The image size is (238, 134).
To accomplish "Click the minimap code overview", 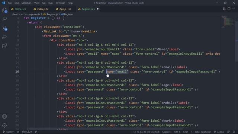I will 228,22.
